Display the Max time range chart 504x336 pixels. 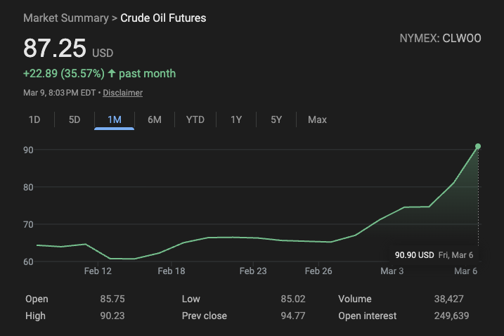pos(317,119)
